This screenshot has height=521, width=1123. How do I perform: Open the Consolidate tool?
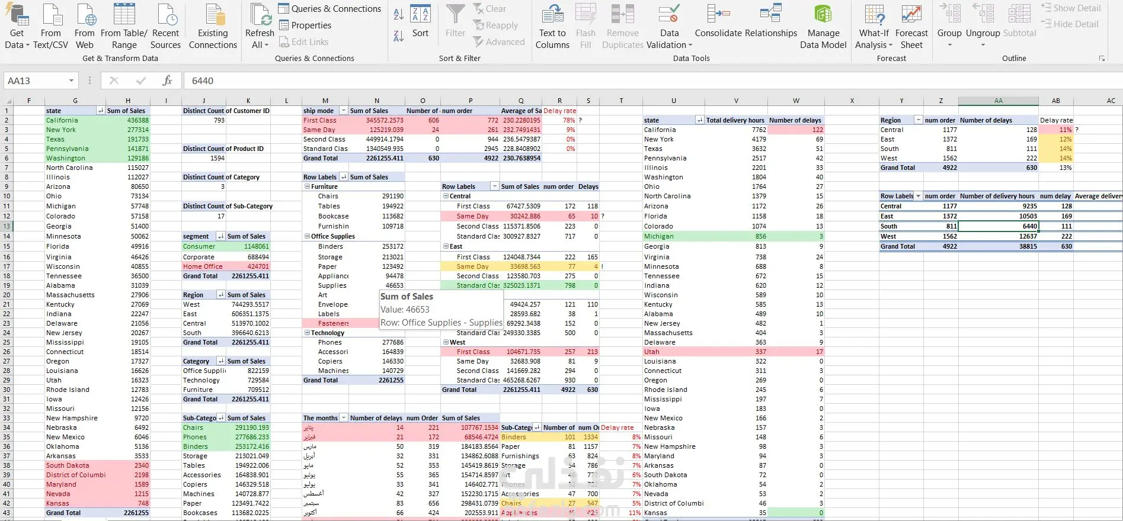[719, 21]
